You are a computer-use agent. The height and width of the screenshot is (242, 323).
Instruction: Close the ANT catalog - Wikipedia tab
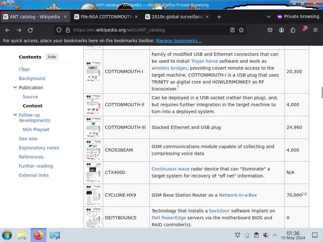(65, 17)
